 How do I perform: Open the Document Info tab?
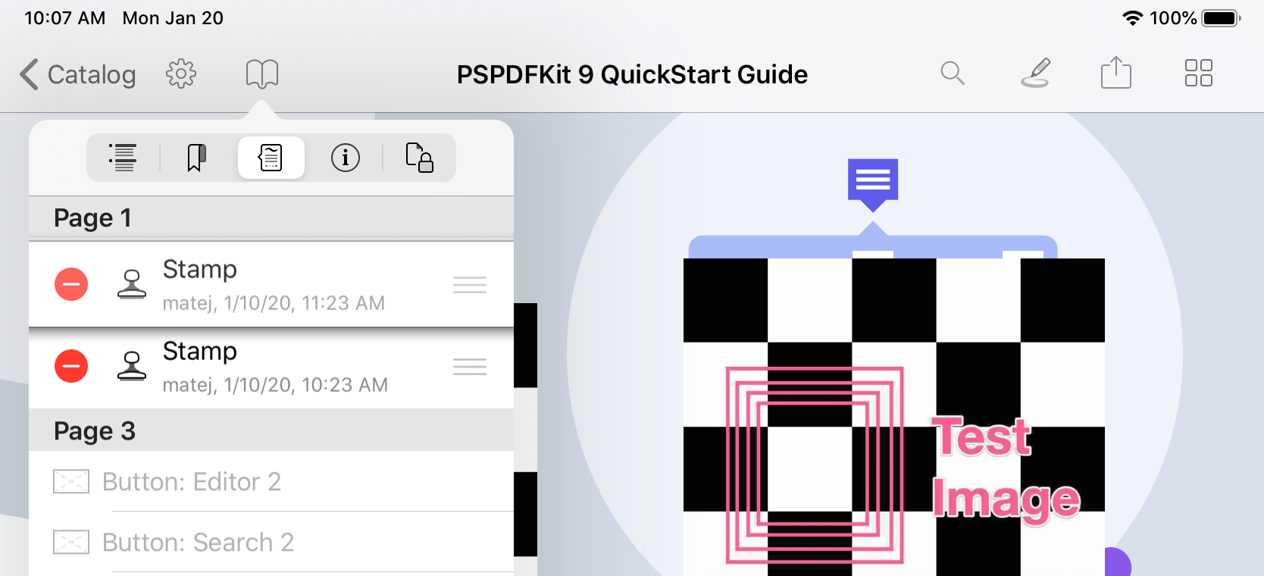tap(345, 158)
